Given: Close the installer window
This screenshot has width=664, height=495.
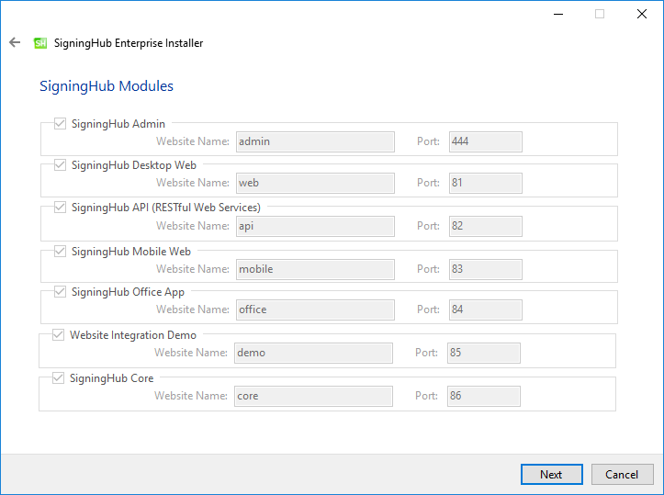Looking at the screenshot, I should point(642,14).
